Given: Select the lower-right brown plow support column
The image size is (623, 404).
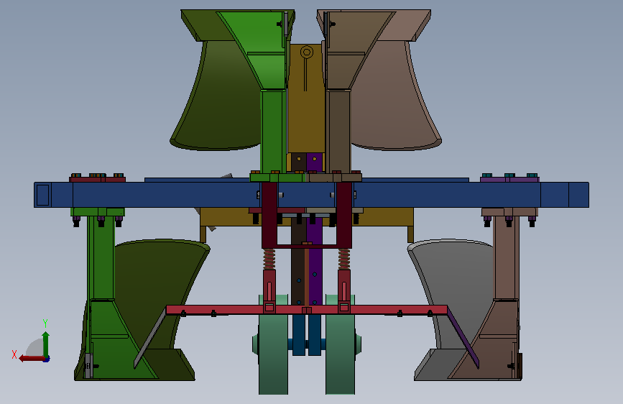Looking at the screenshot, I should (x=506, y=259).
